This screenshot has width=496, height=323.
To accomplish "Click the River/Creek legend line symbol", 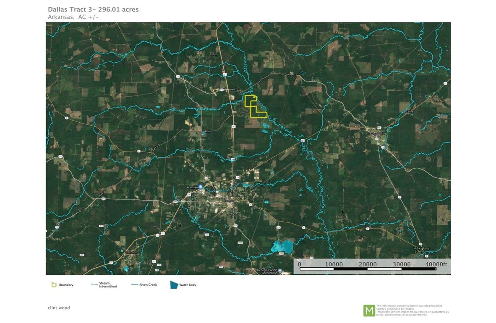I will coord(135,285).
